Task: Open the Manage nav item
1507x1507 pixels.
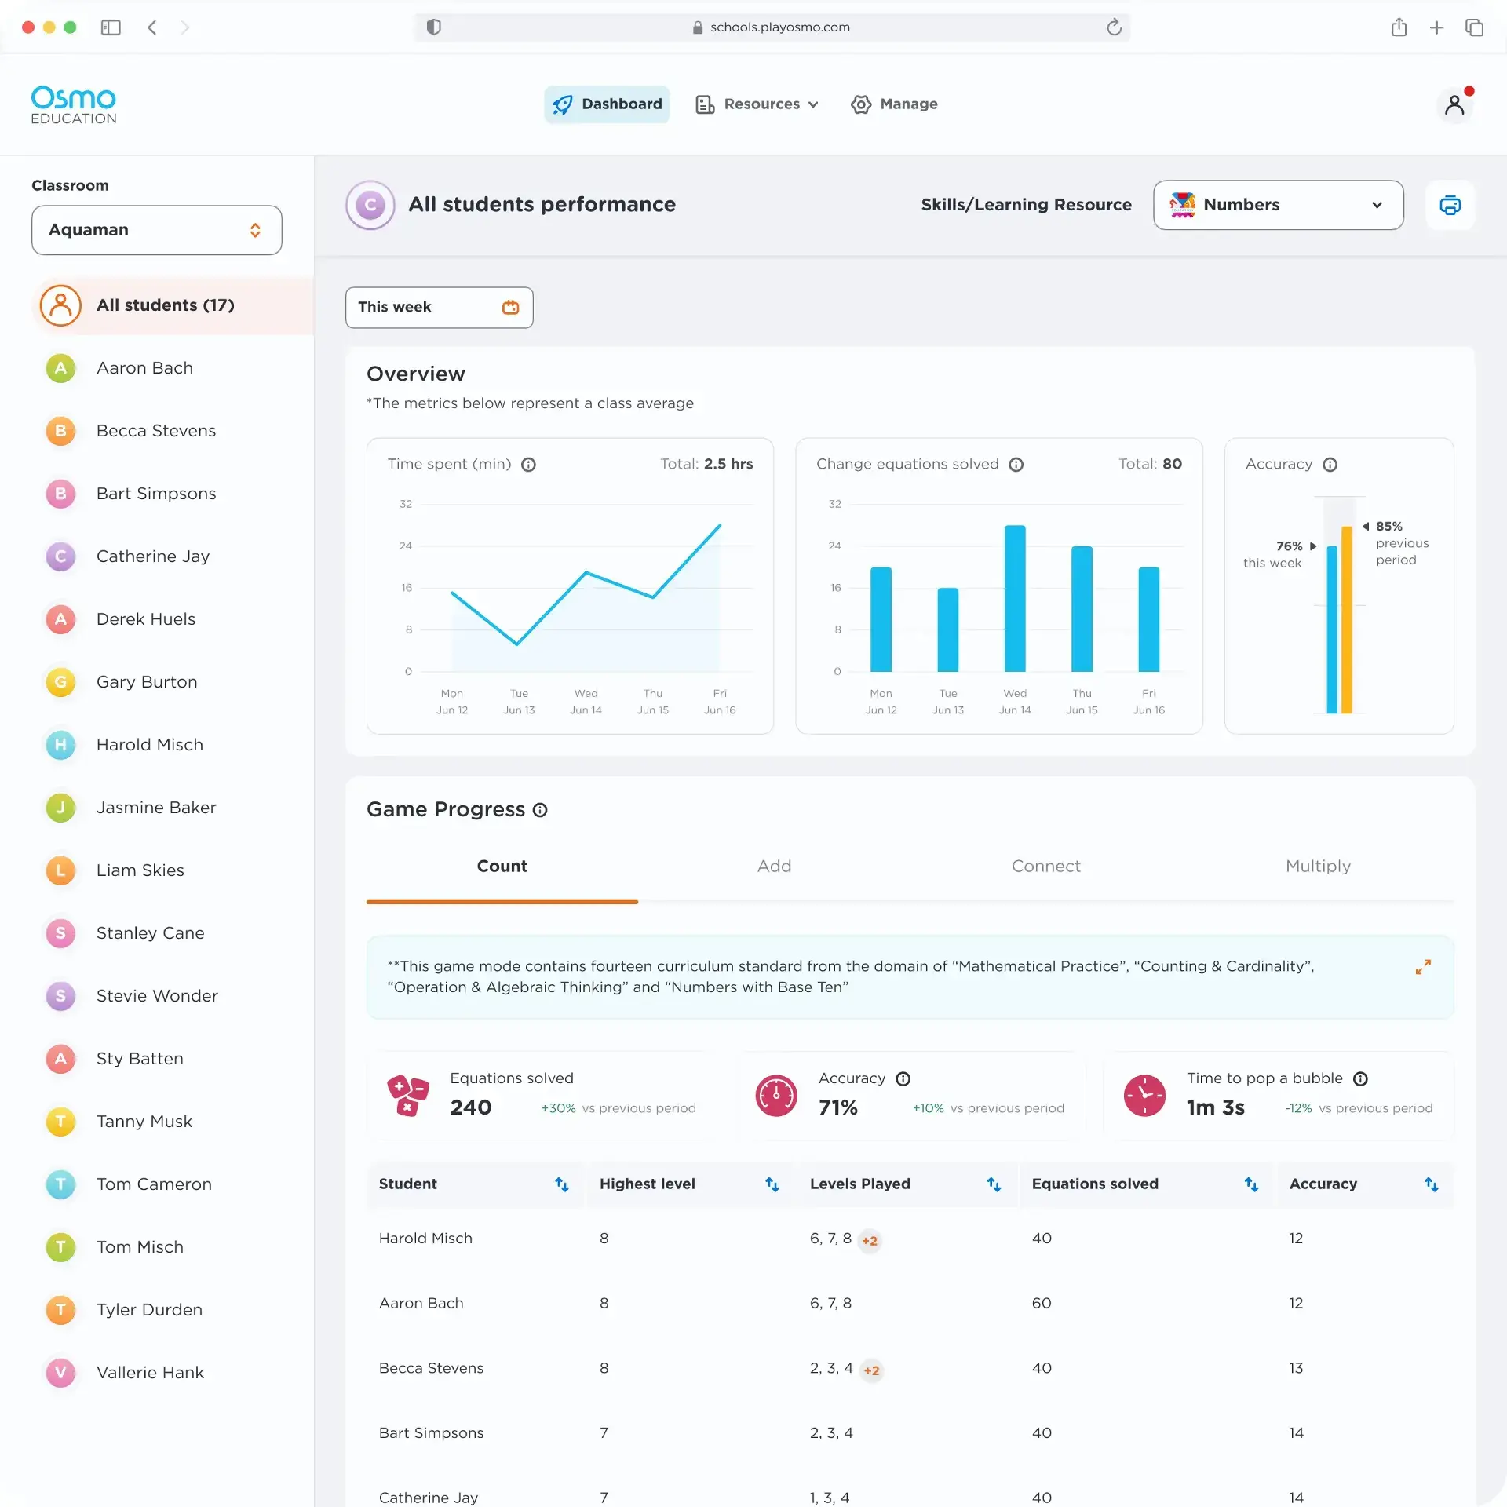Action: click(894, 104)
